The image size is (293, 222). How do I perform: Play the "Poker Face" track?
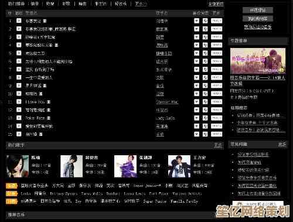(x=19, y=118)
